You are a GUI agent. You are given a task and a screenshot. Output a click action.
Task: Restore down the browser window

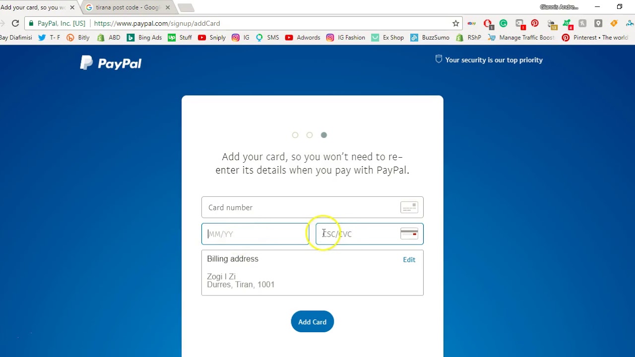pos(620,7)
